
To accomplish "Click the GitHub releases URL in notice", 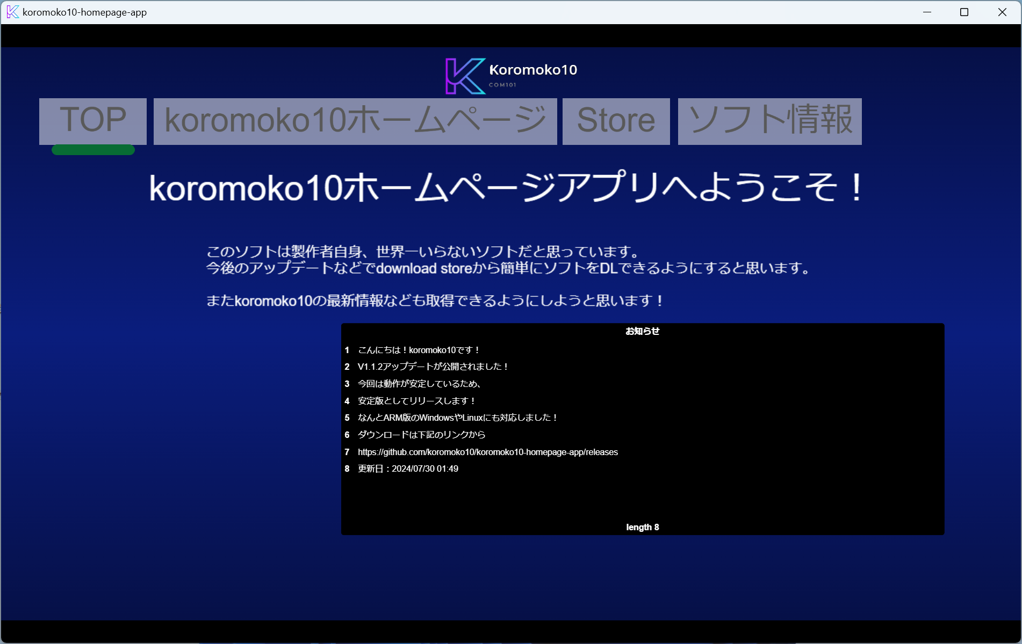I will click(x=488, y=452).
